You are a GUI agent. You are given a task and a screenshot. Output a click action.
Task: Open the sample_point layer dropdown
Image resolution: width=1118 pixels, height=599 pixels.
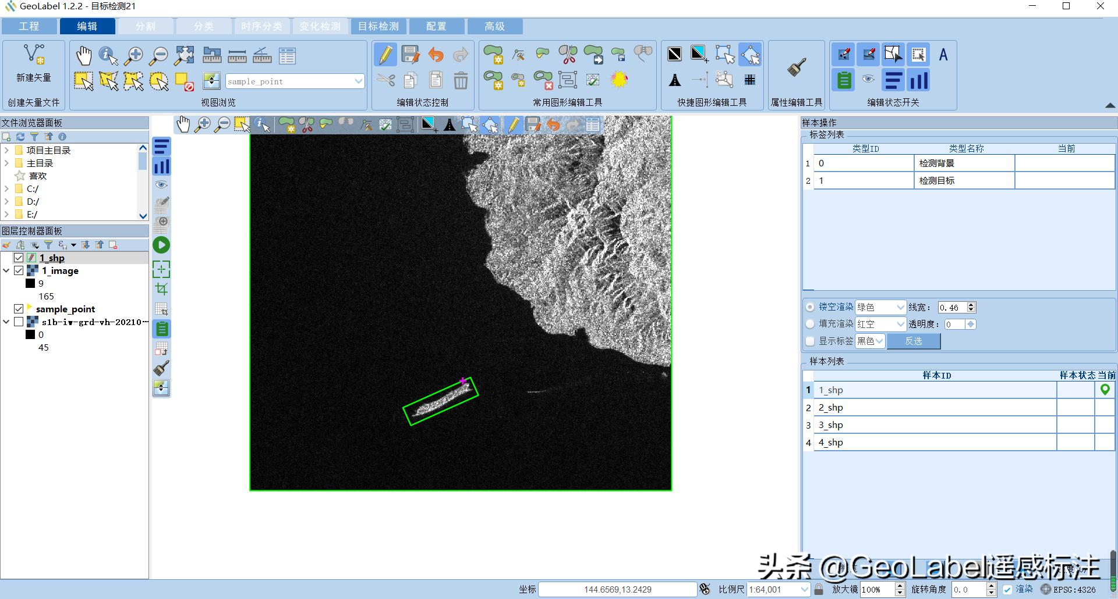(358, 81)
